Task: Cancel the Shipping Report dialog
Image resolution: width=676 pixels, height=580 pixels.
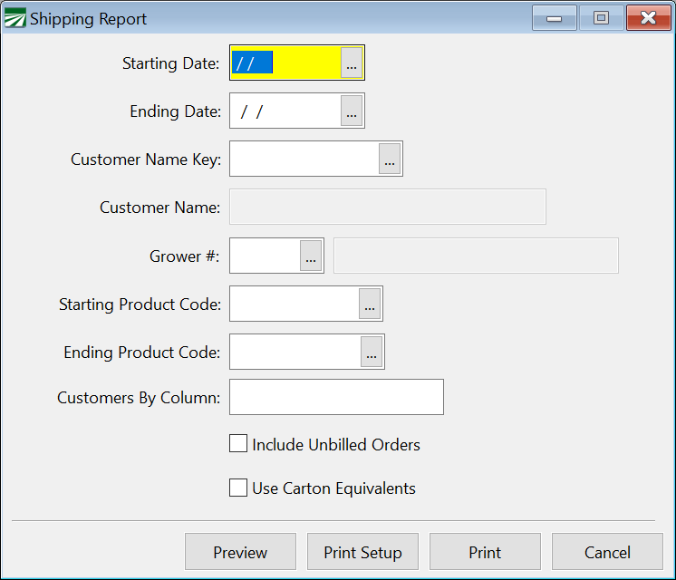Action: pos(607,552)
